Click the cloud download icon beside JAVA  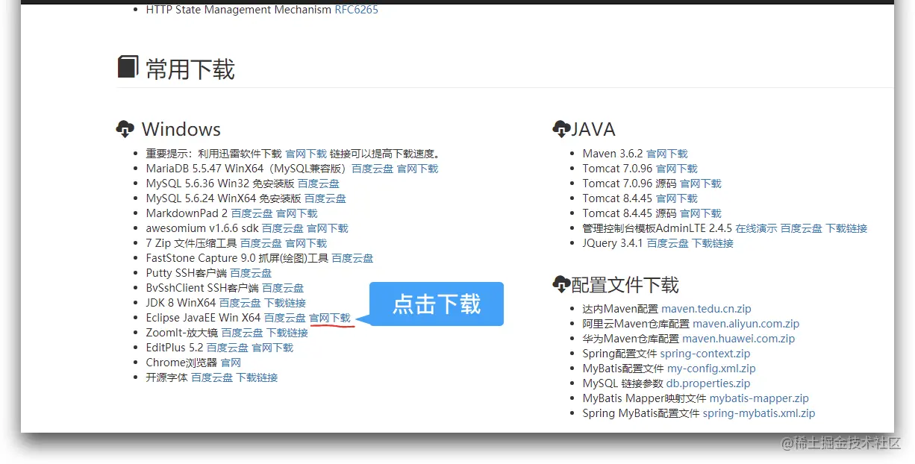pos(561,129)
